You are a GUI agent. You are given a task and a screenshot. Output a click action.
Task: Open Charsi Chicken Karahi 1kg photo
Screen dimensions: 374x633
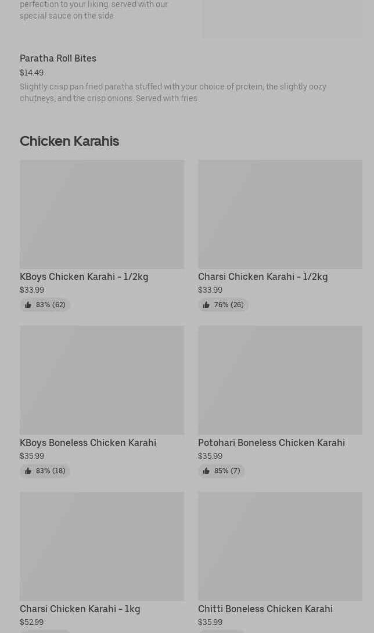[x=102, y=546]
